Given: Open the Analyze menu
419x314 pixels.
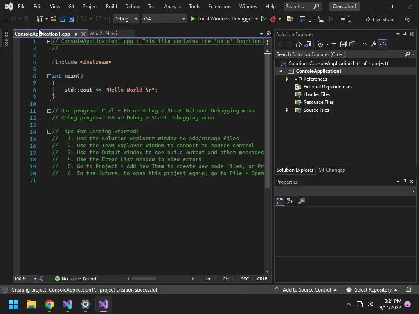Looking at the screenshot, I should point(172,7).
